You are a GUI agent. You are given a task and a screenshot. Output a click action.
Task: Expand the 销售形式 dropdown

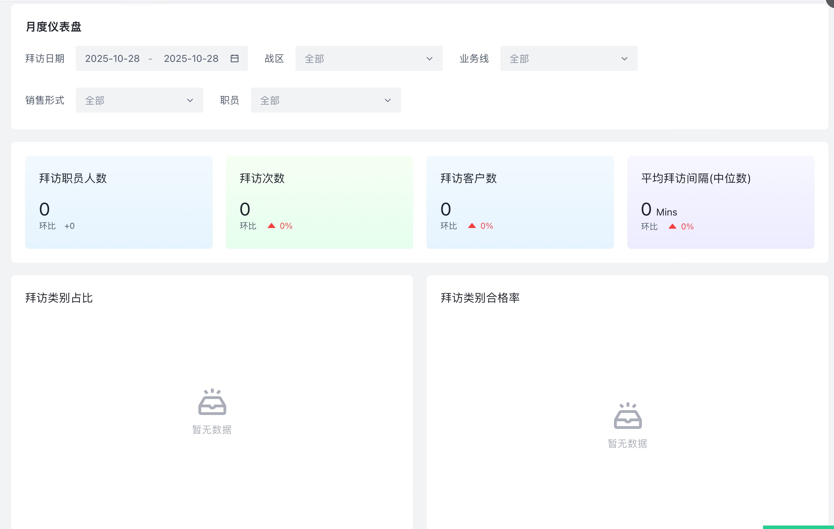[x=139, y=100]
